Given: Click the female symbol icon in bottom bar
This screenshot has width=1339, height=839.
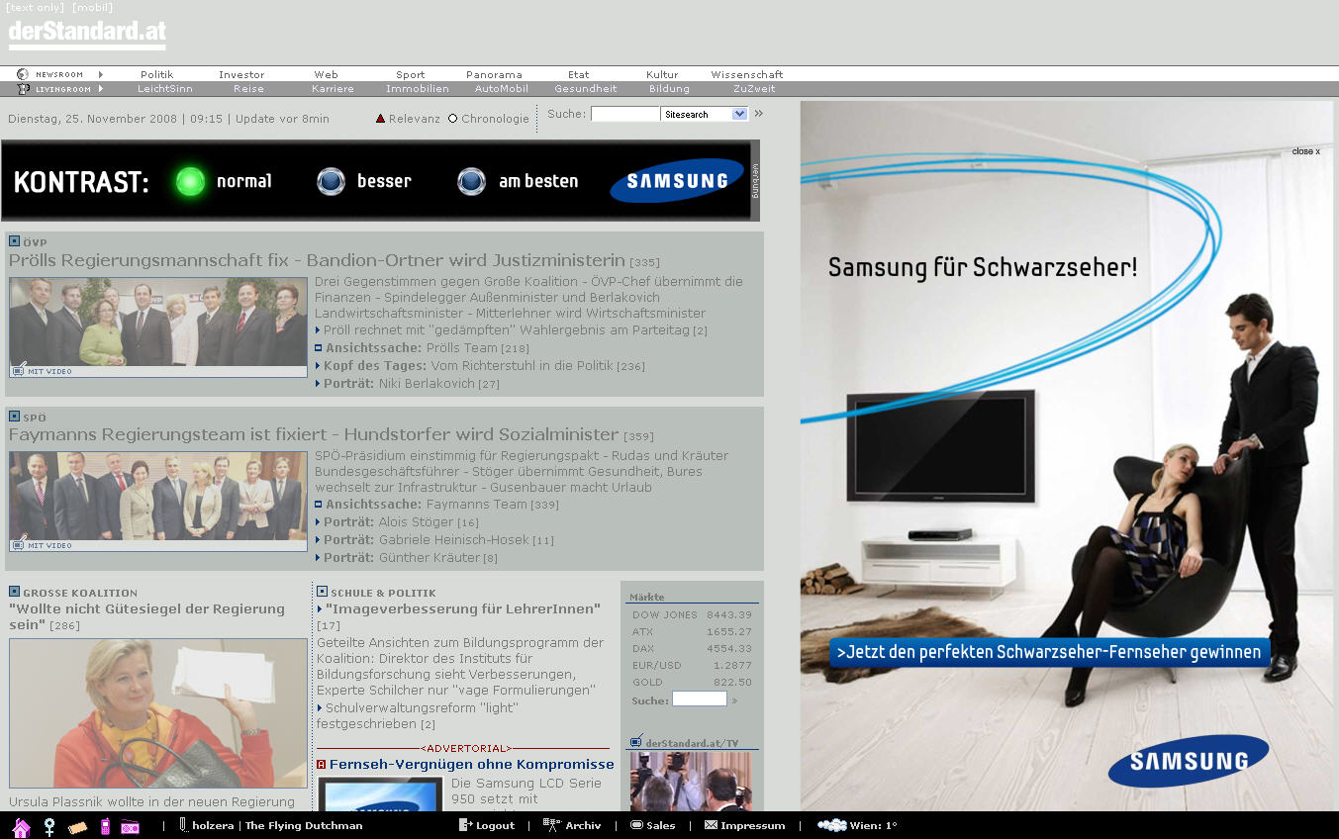Looking at the screenshot, I should 48,827.
